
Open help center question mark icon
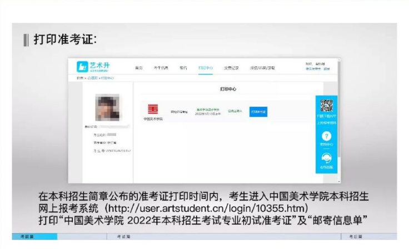tap(327, 136)
